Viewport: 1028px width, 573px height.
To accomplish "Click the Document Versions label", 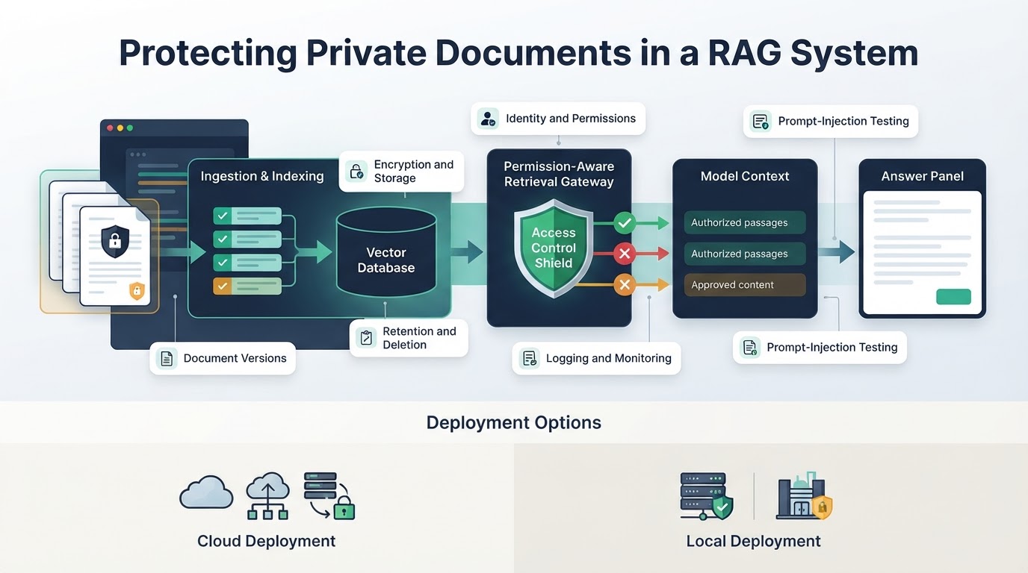I will pos(235,358).
